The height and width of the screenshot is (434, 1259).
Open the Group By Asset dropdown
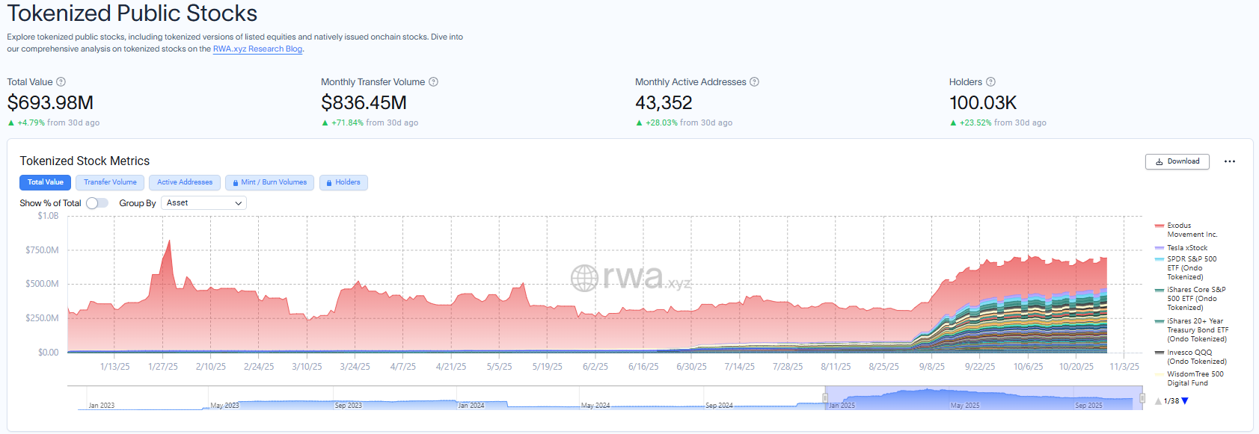point(203,203)
